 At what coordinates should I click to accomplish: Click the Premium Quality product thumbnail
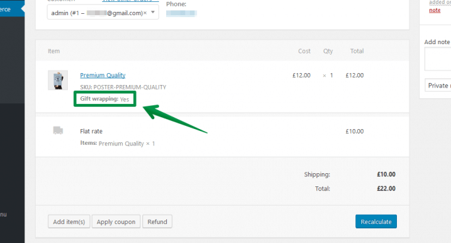point(58,80)
